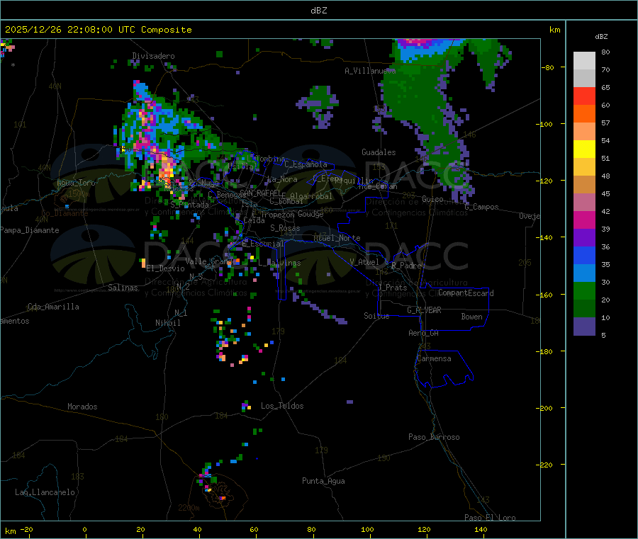This screenshot has height=539, width=638.
Task: Click the 'C_Española' map label
Action: point(306,164)
